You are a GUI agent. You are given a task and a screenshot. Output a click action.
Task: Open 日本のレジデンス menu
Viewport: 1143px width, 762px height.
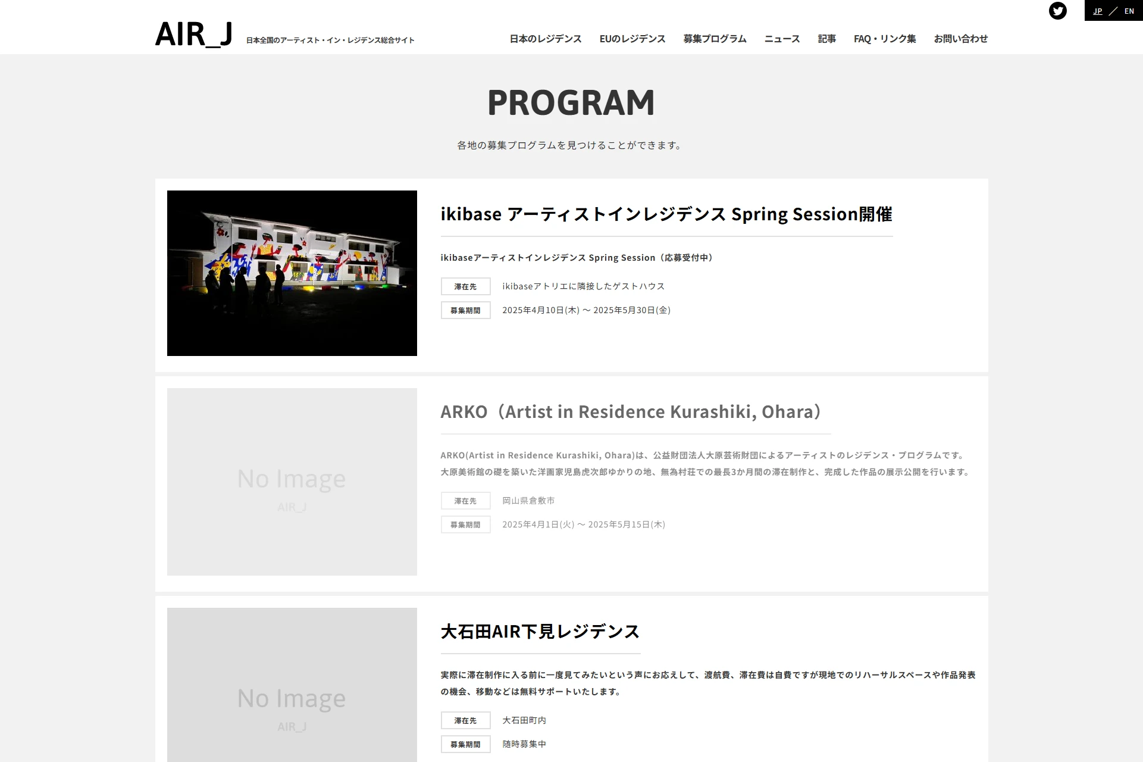(x=545, y=39)
